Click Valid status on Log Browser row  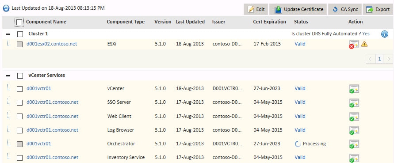(300, 130)
